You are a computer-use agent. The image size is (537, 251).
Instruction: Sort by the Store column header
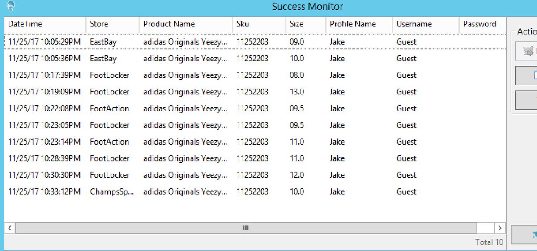(112, 24)
